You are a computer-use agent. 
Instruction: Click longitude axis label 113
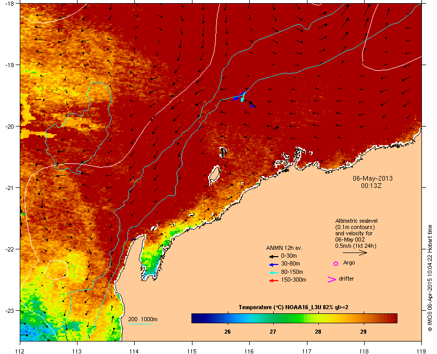[x=77, y=351]
